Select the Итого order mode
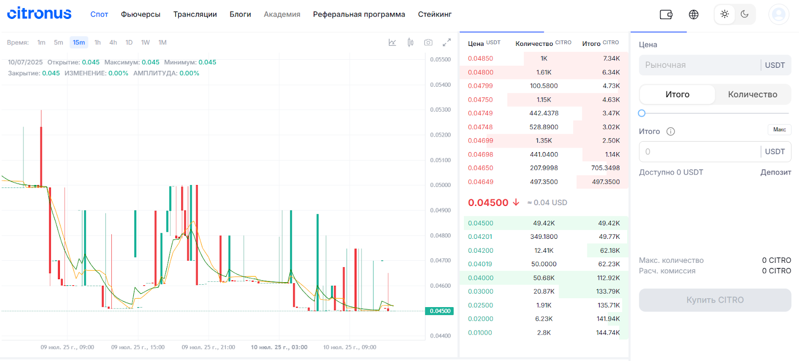 click(x=677, y=94)
